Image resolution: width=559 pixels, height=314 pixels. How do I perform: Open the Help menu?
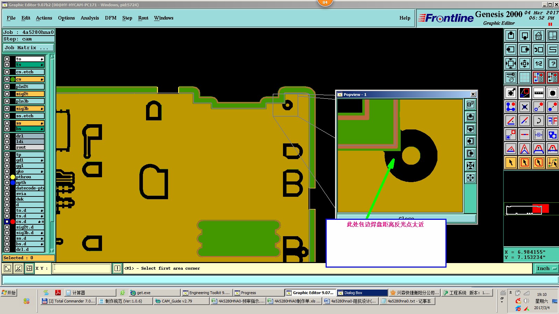point(405,18)
